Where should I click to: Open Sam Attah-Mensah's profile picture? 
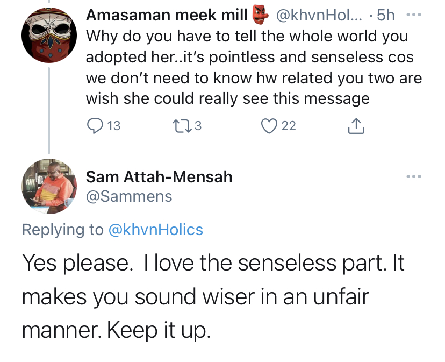coord(48,187)
